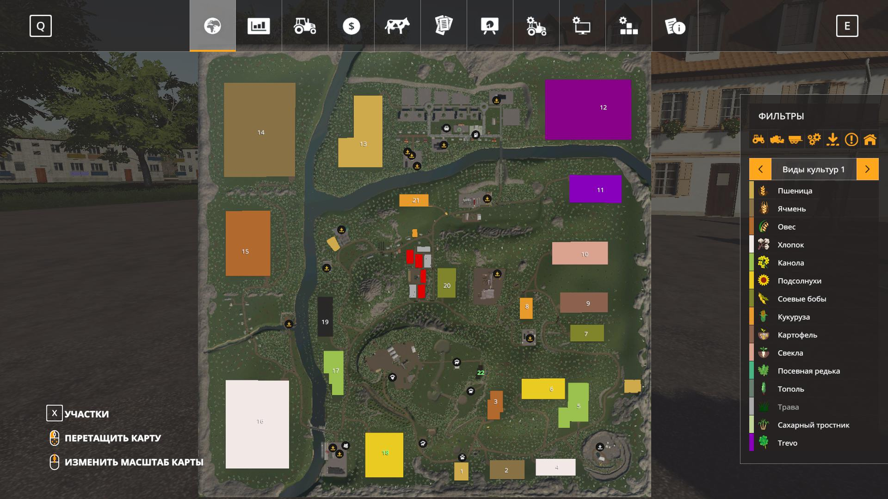This screenshot has height=499, width=888.
Task: Open the help info documents tab
Action: [674, 26]
